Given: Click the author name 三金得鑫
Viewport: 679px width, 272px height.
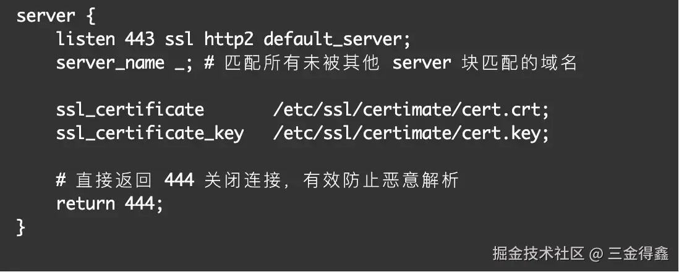Looking at the screenshot, I should [x=638, y=253].
